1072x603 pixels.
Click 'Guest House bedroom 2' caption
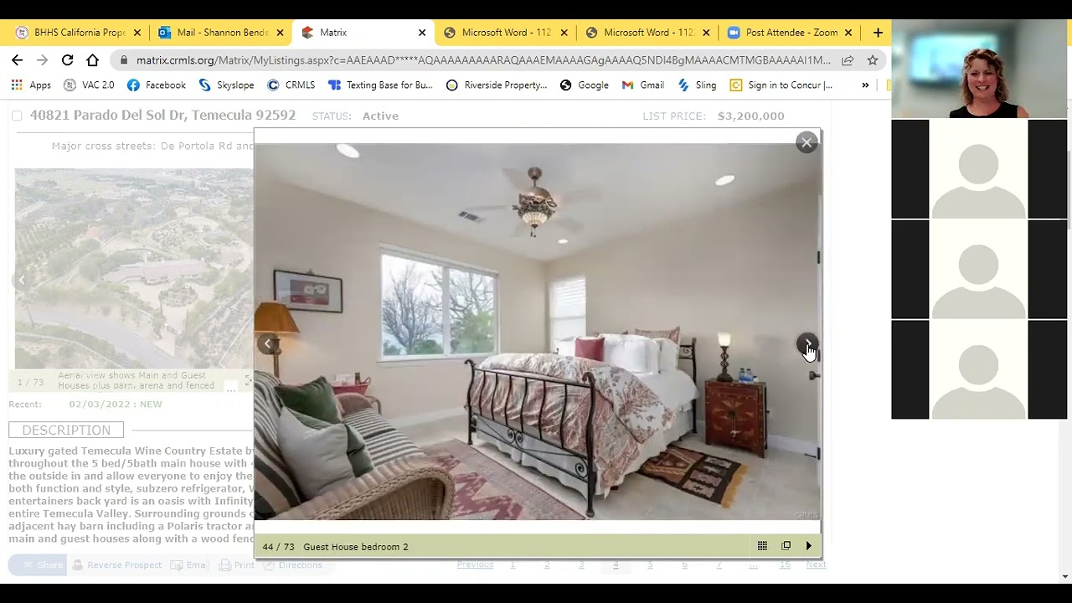pos(356,547)
